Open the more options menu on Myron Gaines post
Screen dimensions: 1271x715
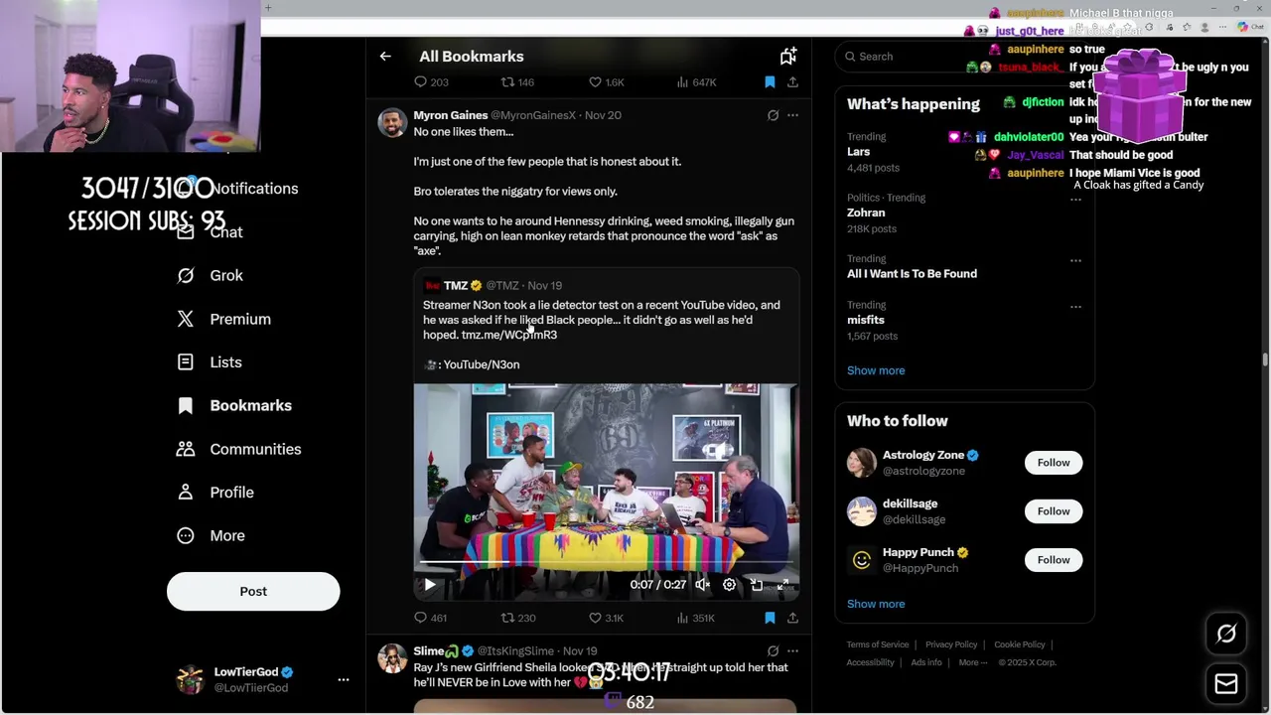(792, 115)
